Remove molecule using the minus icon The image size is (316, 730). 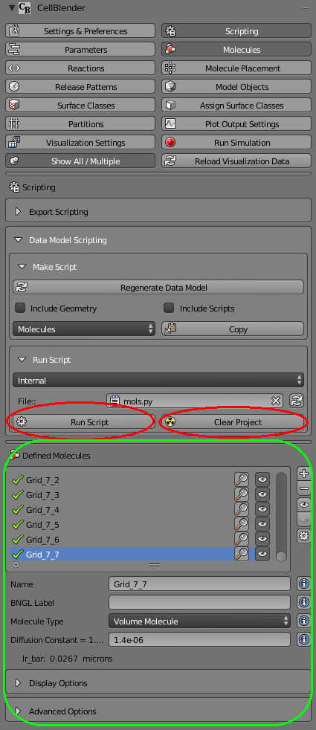pyautogui.click(x=304, y=488)
